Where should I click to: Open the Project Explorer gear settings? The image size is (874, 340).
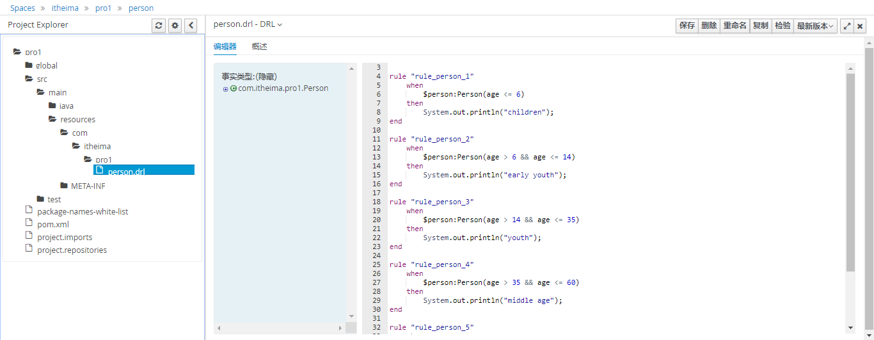pos(175,26)
